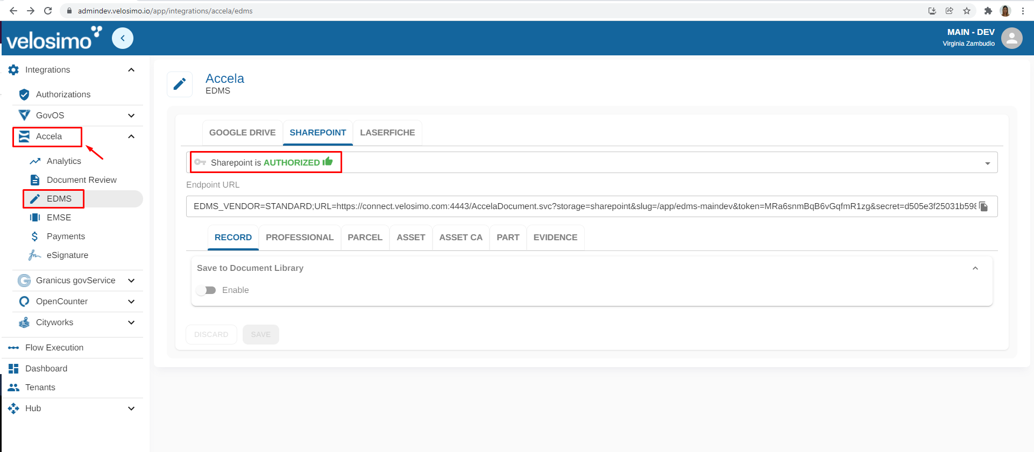This screenshot has width=1034, height=452.
Task: Click the Accela heading link
Action: click(x=225, y=78)
